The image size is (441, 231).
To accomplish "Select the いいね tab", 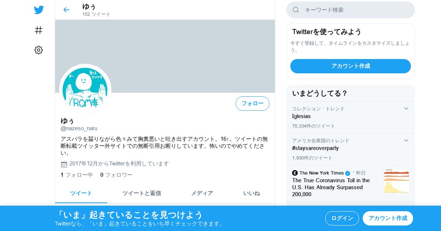I will (x=251, y=193).
